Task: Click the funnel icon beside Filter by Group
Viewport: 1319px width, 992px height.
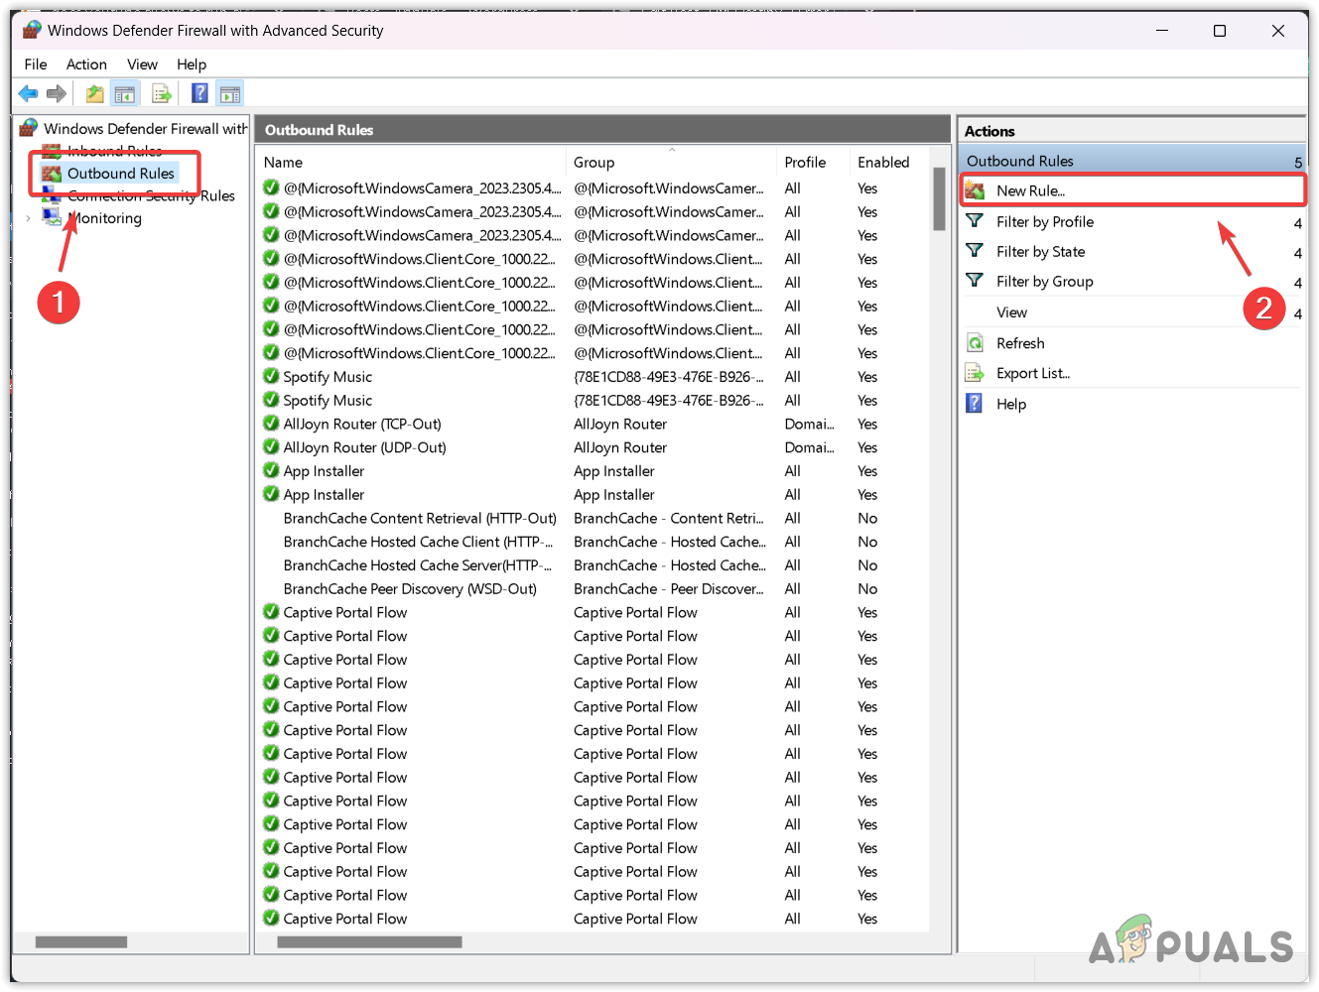Action: (975, 281)
